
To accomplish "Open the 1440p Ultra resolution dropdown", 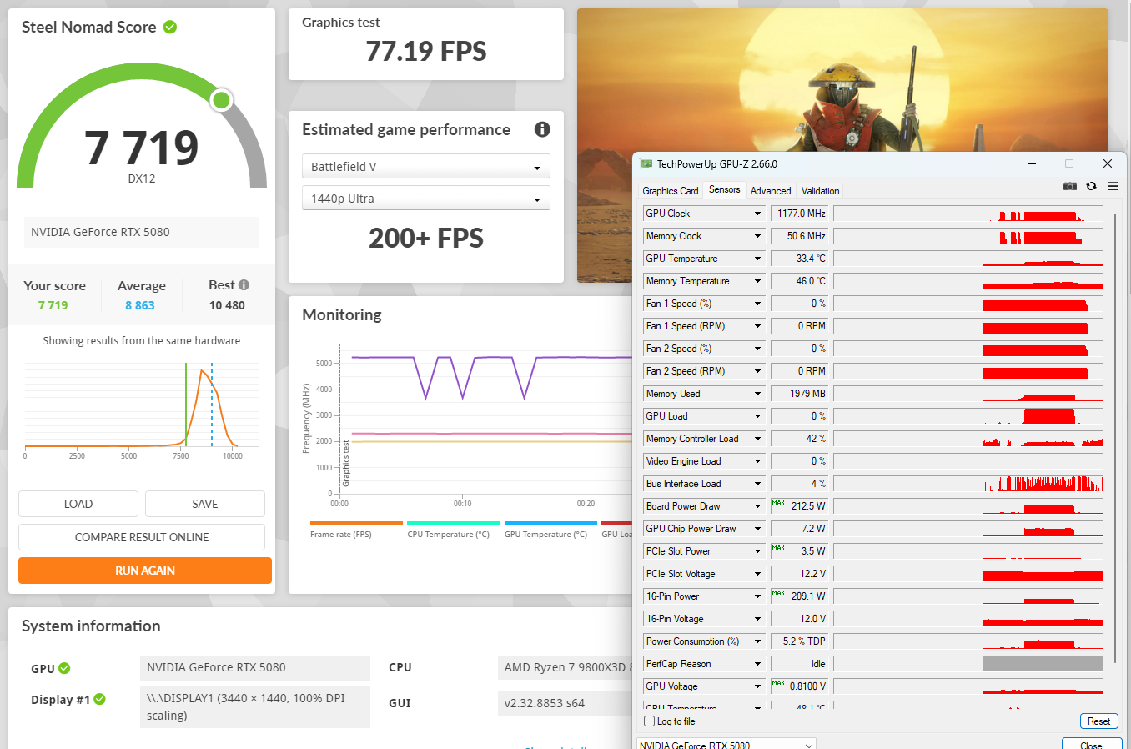I will (426, 198).
